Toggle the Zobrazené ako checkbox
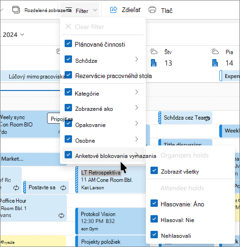 point(68,108)
